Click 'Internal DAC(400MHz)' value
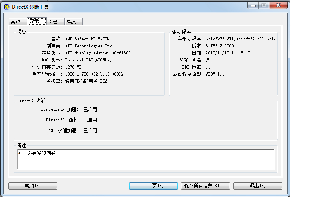320x197 pixels. (88, 60)
